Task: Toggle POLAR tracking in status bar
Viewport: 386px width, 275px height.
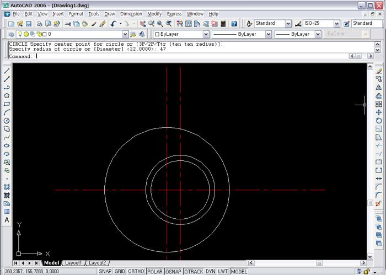Action: 155,271
